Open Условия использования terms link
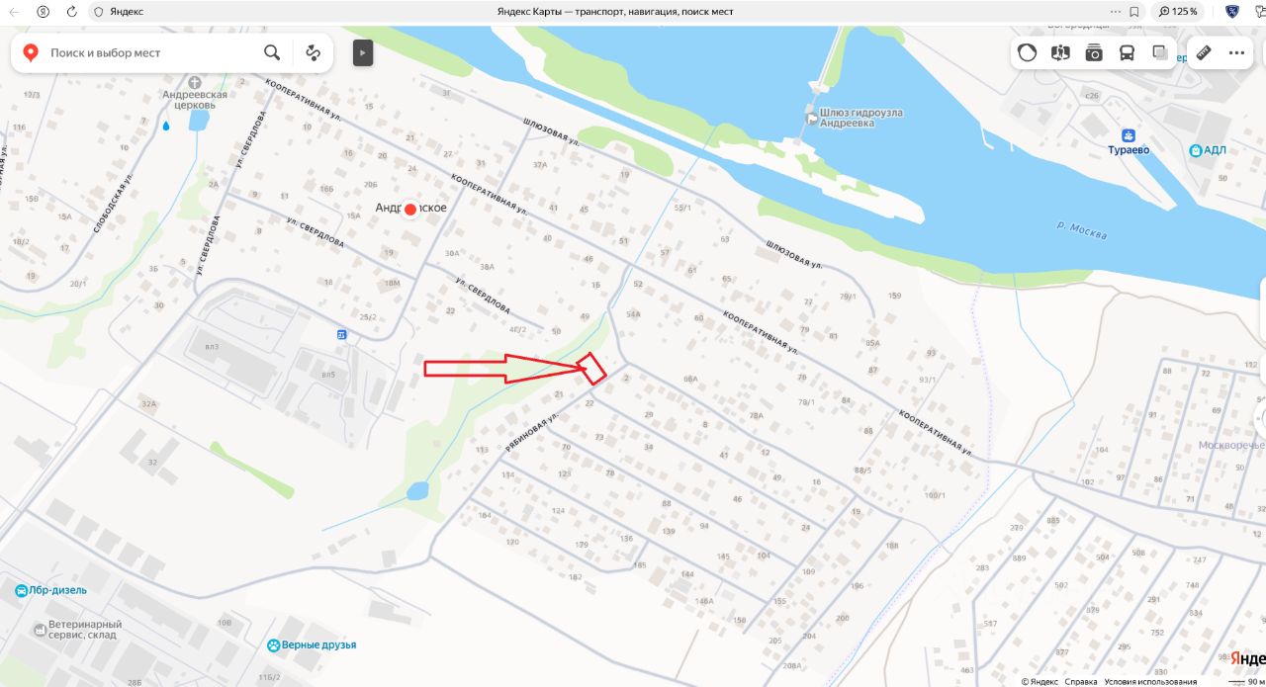This screenshot has height=687, width=1266. pyautogui.click(x=1150, y=681)
